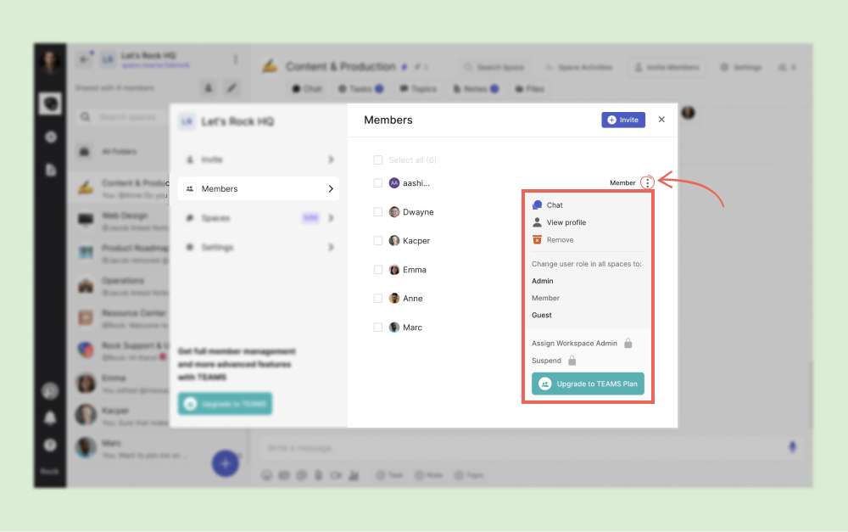Screen dimensions: 848x532
Task: Click lock icon beside Suspend
Action: [x=572, y=361]
